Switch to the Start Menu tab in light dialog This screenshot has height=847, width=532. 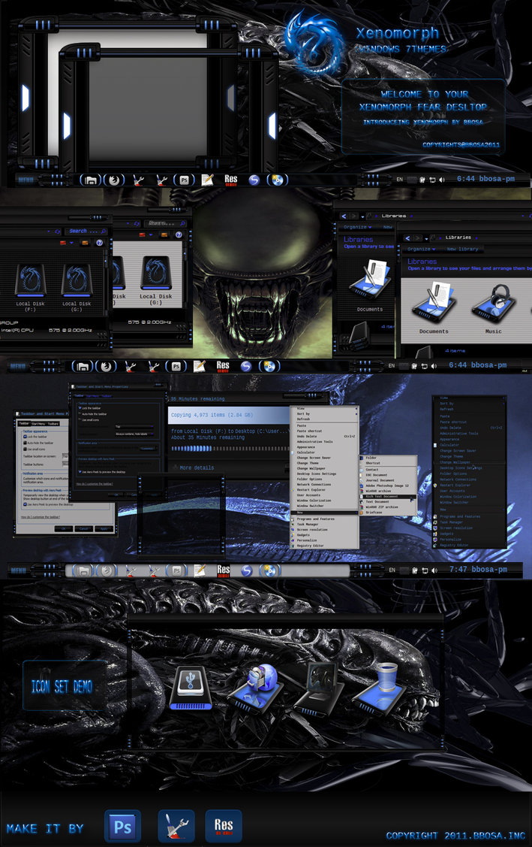point(39,425)
